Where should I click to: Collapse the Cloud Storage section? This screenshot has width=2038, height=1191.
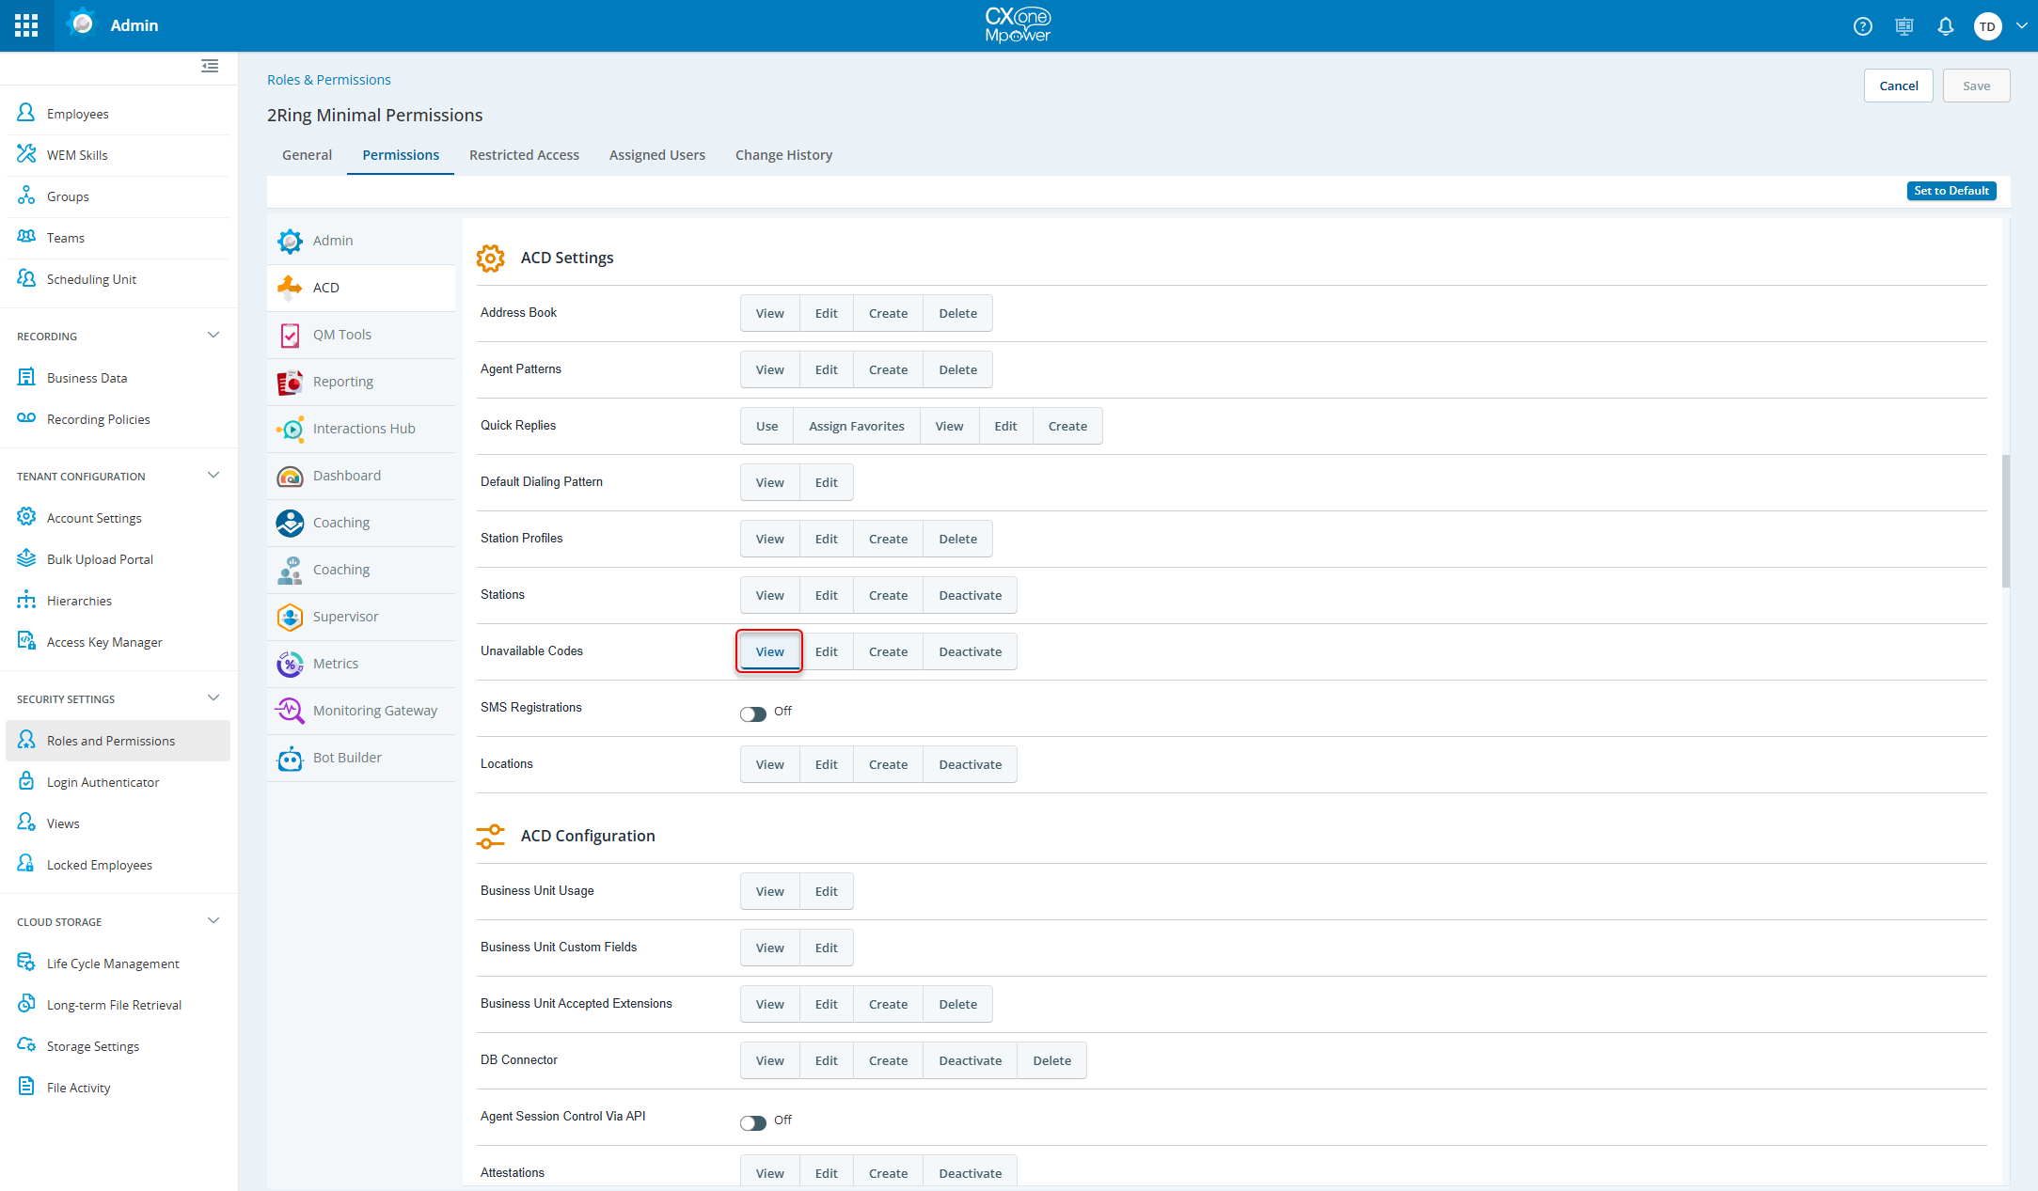click(x=213, y=920)
